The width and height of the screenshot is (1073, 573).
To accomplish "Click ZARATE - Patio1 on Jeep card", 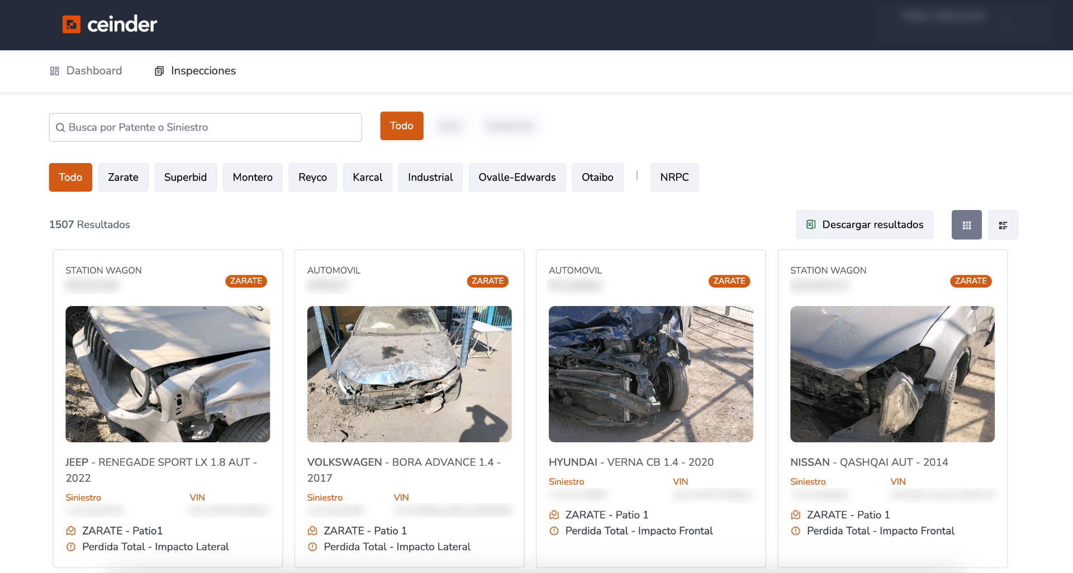I will 122,531.
